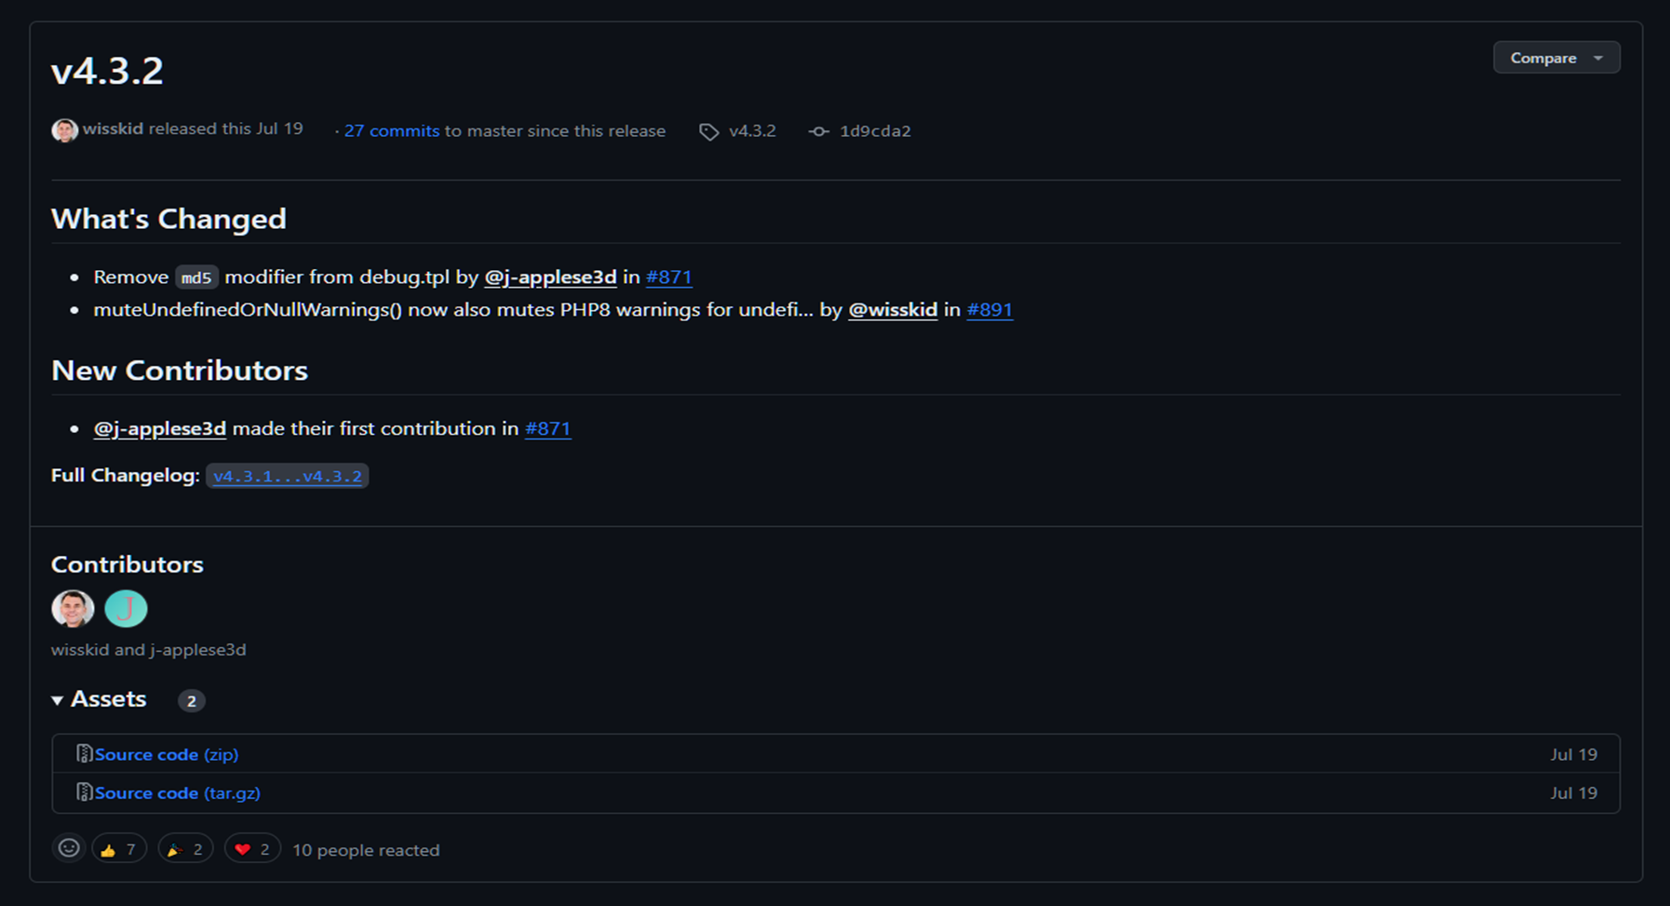Click the zip file icon
Viewport: 1670px width, 906px height.
coord(84,754)
